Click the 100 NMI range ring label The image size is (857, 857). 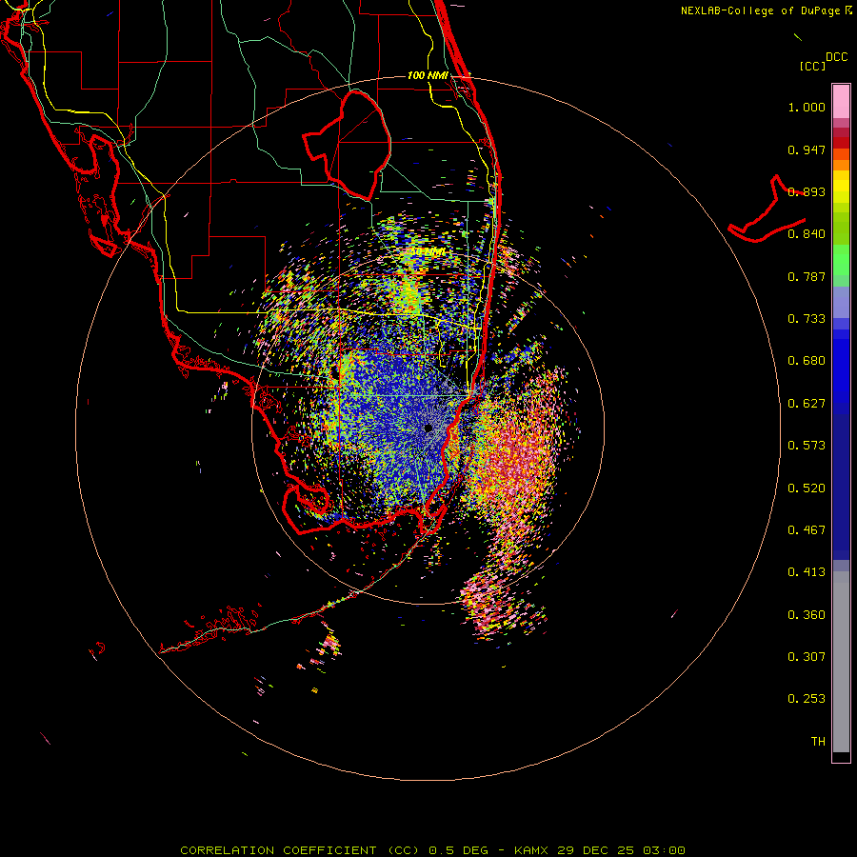[428, 75]
